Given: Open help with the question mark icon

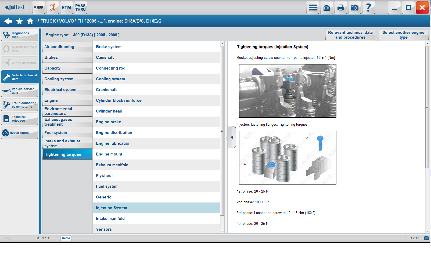Looking at the screenshot, I should (x=368, y=8).
